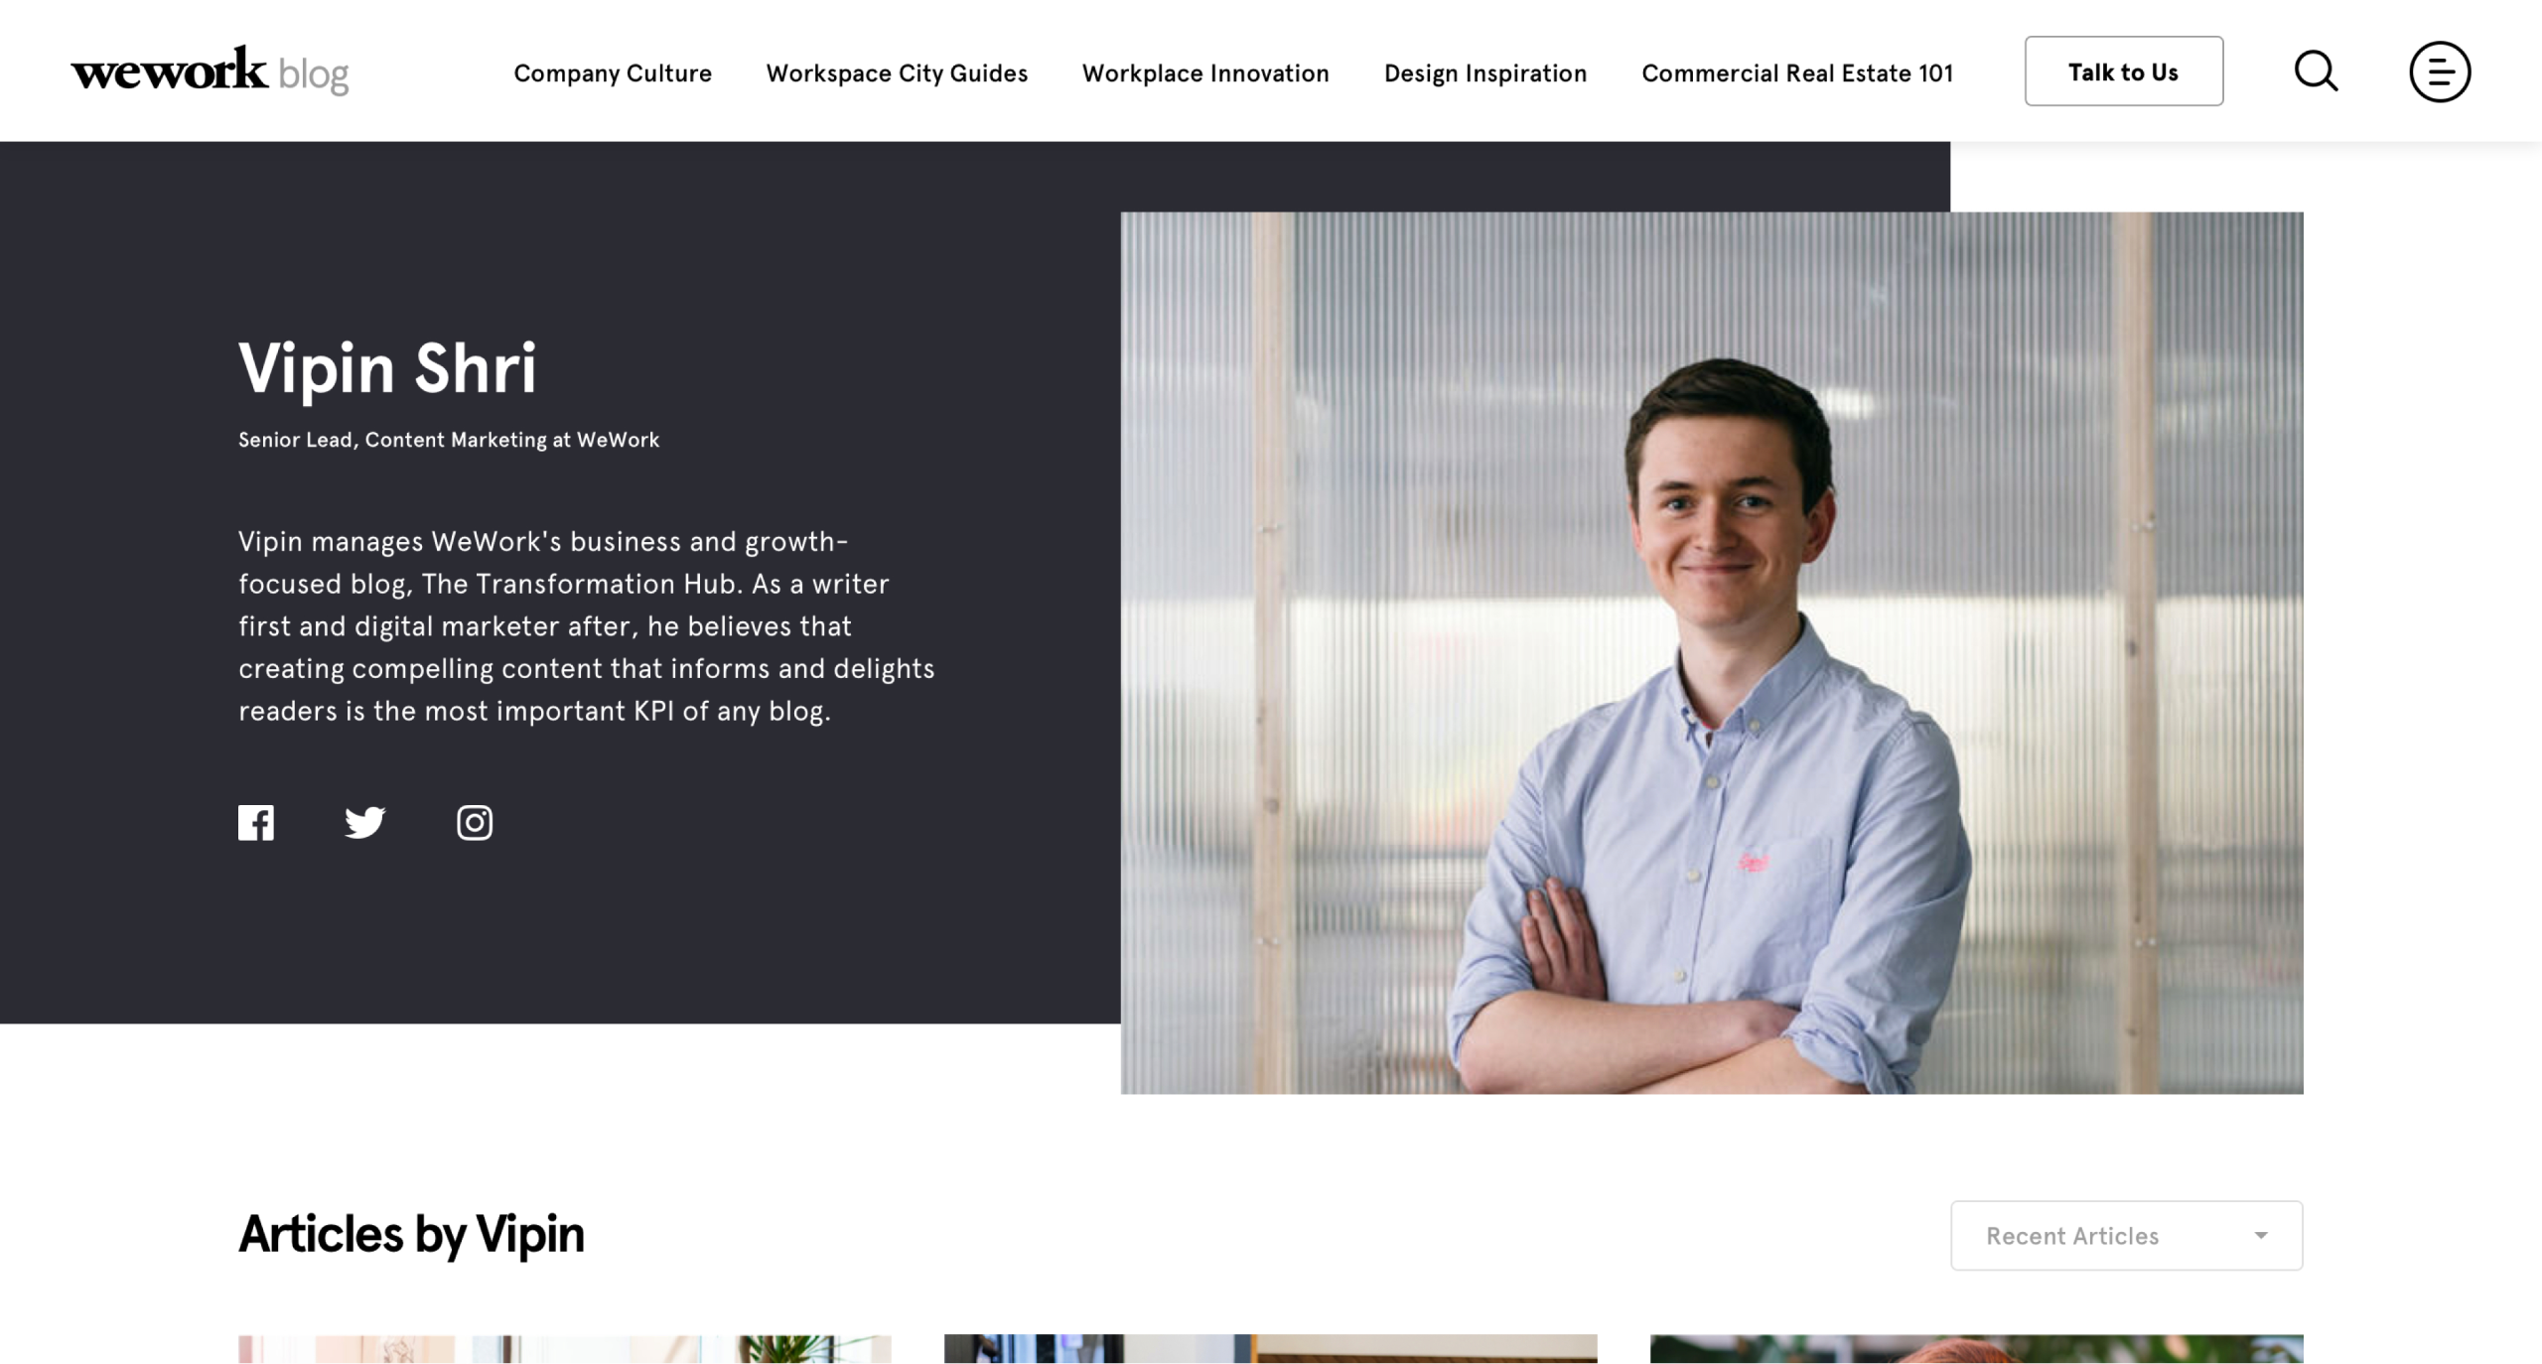The image size is (2542, 1364).
Task: Visit Vipin's Twitter bird icon
Action: pyautogui.click(x=364, y=822)
